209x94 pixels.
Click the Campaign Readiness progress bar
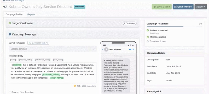click(x=174, y=27)
